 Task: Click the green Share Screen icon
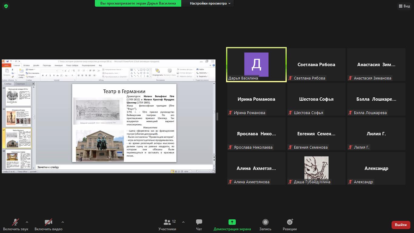pos(232,222)
